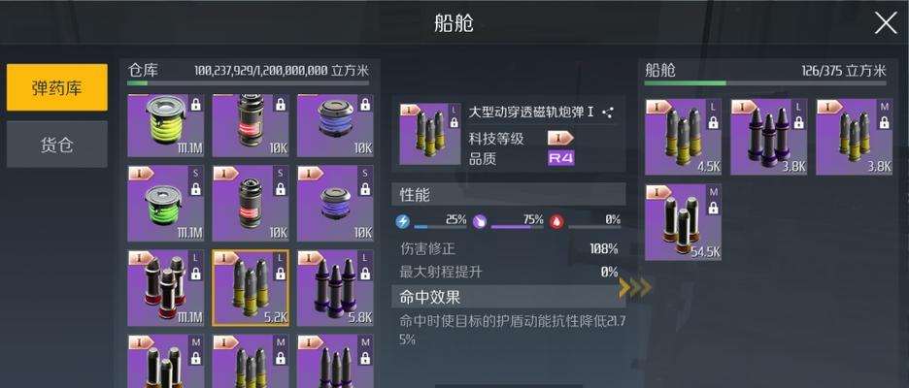The image size is (909, 388).
Task: Select cabin ammo stack showing 4.5K
Action: click(x=683, y=137)
